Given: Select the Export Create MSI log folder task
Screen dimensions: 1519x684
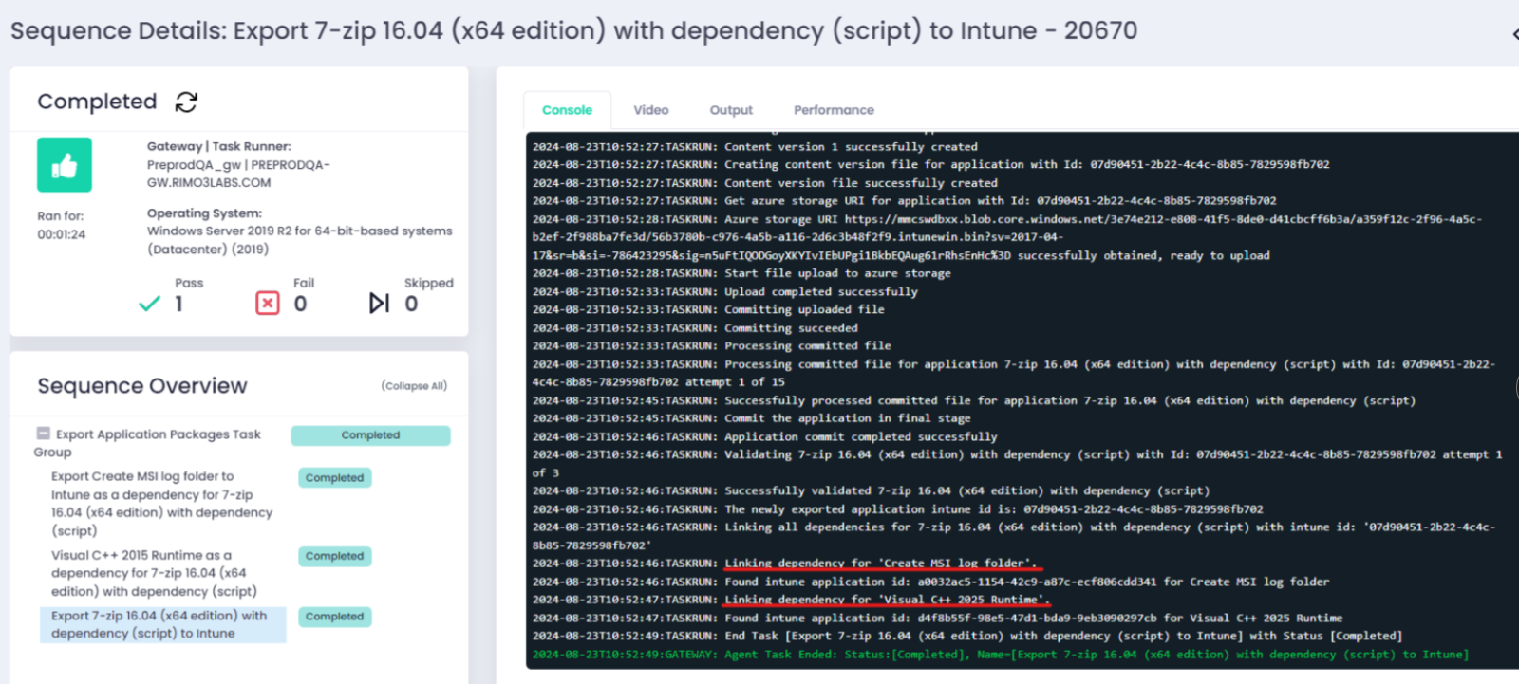Looking at the screenshot, I should click(x=161, y=503).
